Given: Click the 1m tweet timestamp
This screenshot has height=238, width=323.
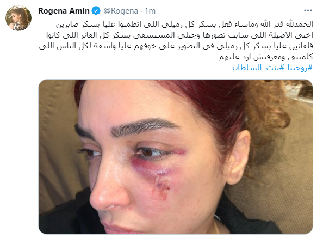Looking at the screenshot, I should click(x=150, y=11).
